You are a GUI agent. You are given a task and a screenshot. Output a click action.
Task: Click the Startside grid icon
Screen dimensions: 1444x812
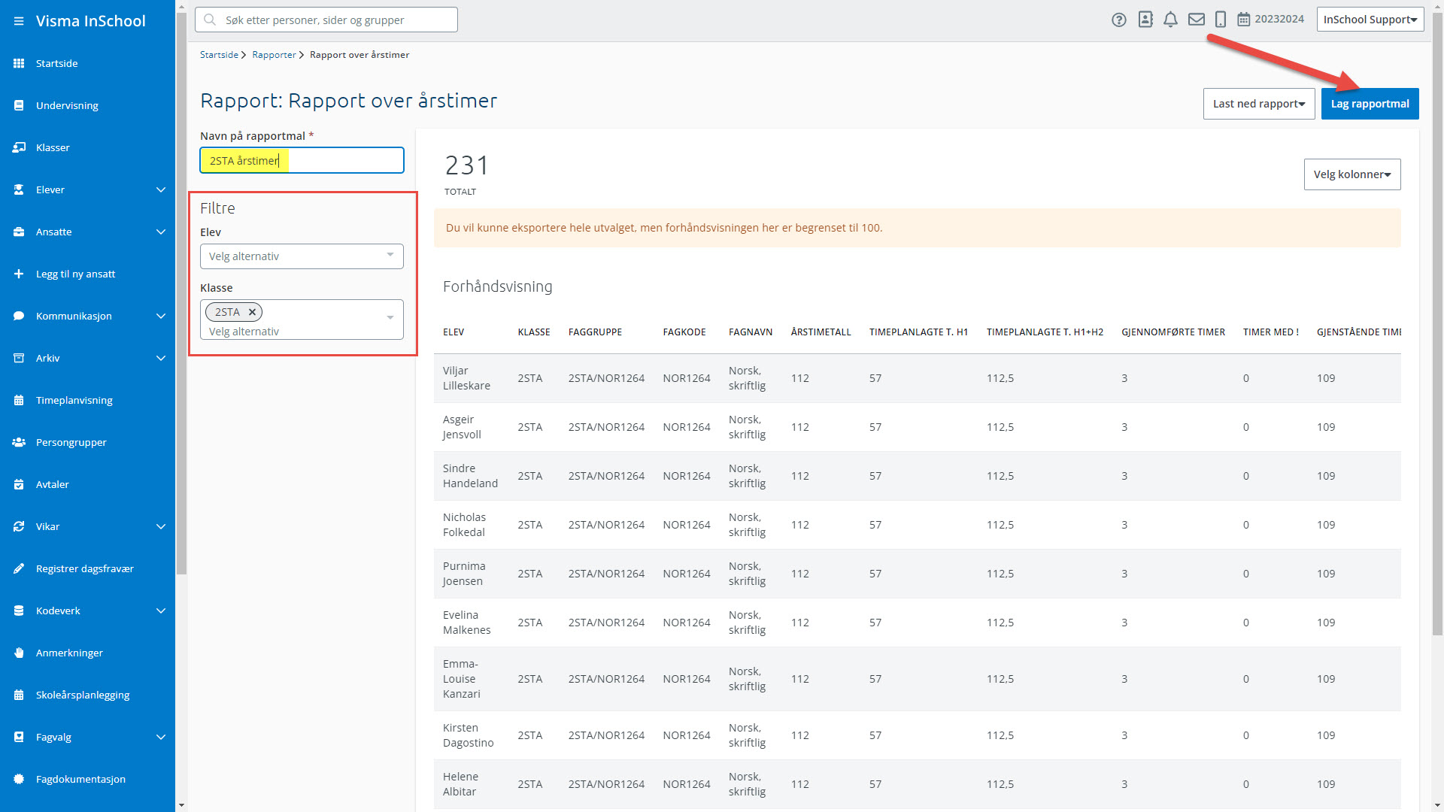(19, 63)
